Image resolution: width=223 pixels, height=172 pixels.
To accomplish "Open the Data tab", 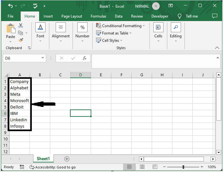I will pos(119,16).
